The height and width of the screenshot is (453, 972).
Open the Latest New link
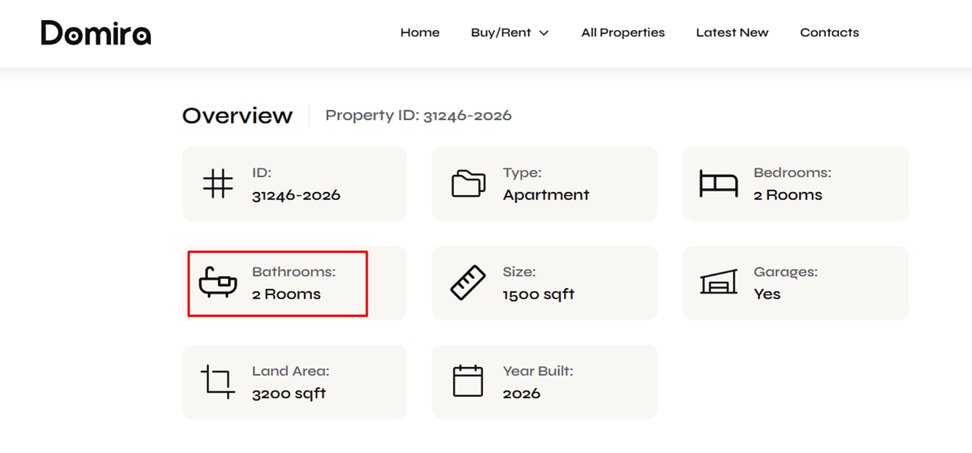(x=732, y=32)
